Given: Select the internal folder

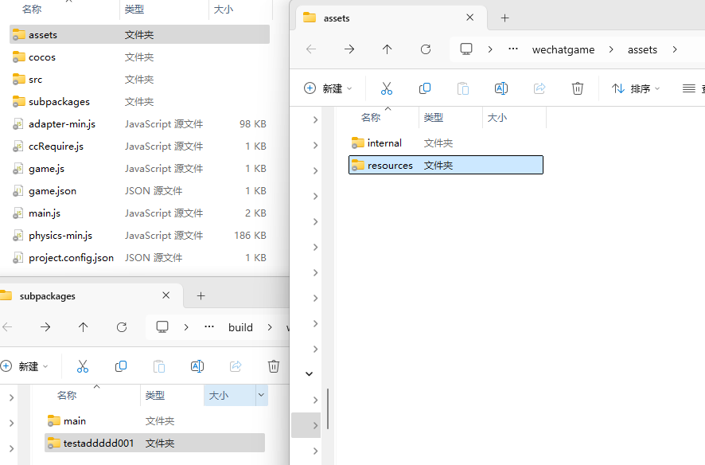Looking at the screenshot, I should tap(446, 143).
